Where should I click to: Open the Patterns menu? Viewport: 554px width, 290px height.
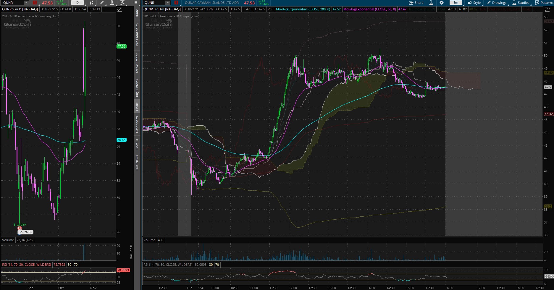tap(544, 3)
